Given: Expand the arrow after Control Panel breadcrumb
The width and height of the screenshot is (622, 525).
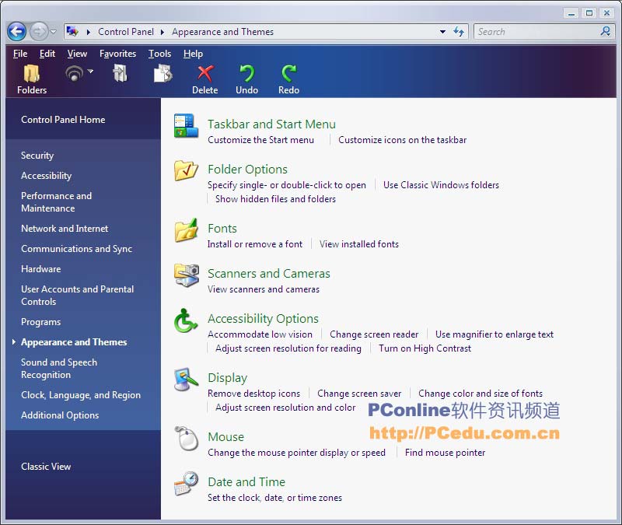Looking at the screenshot, I should point(162,32).
